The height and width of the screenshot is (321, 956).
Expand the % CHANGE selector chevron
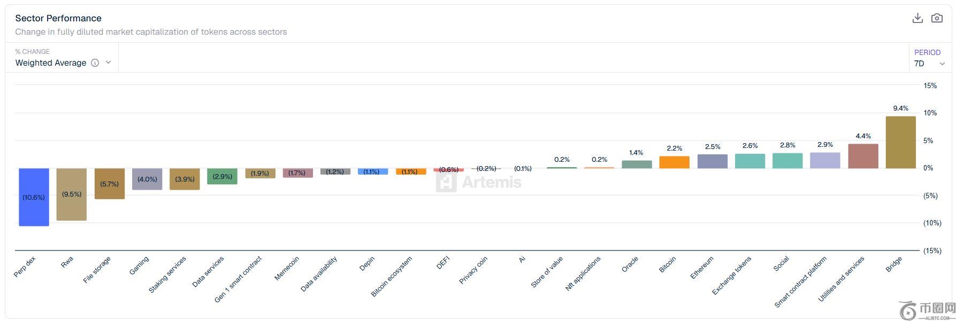108,62
